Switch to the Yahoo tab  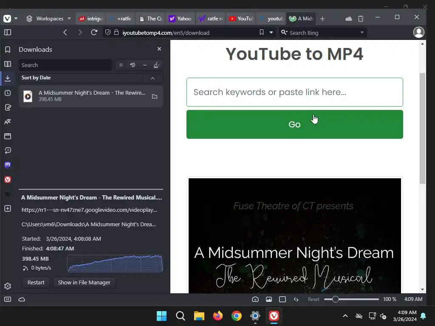[x=180, y=19]
